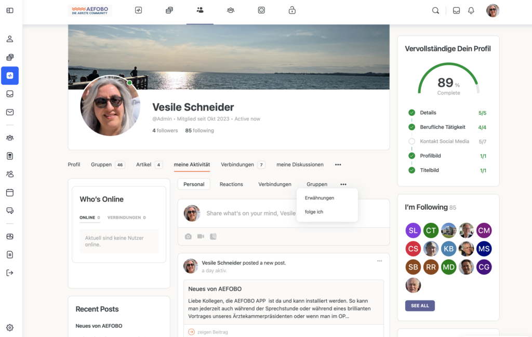The width and height of the screenshot is (532, 337).
Task: Choose Erwähnungen from the dropdown menu
Action: tap(319, 198)
